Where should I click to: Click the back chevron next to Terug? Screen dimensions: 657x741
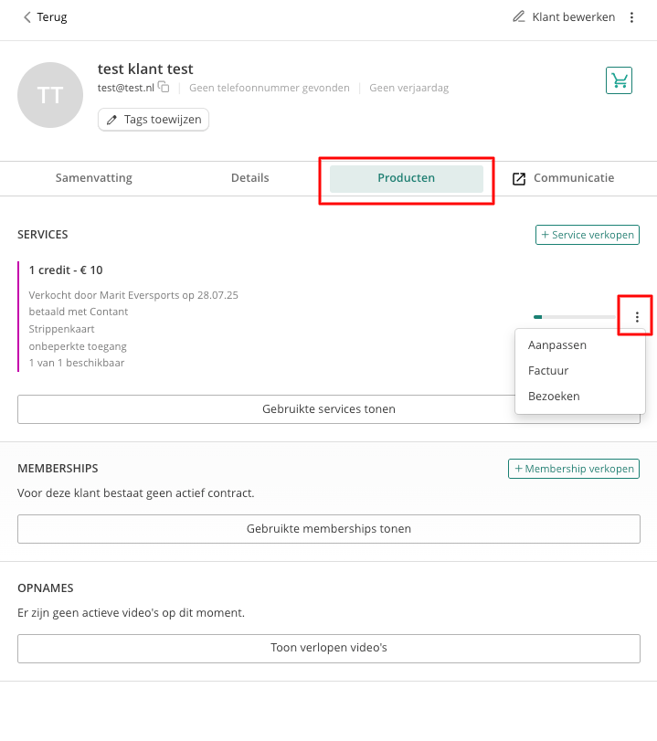pos(26,17)
